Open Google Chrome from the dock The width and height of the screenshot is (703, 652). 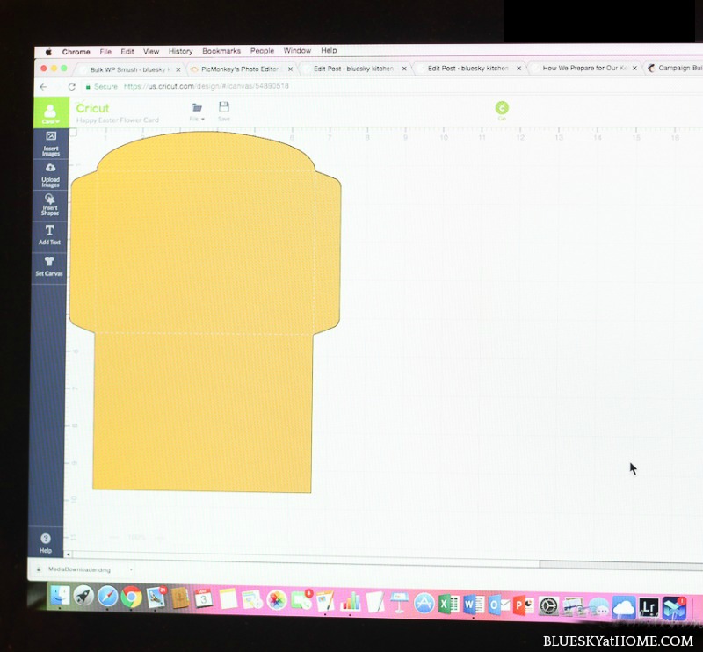pos(131,598)
